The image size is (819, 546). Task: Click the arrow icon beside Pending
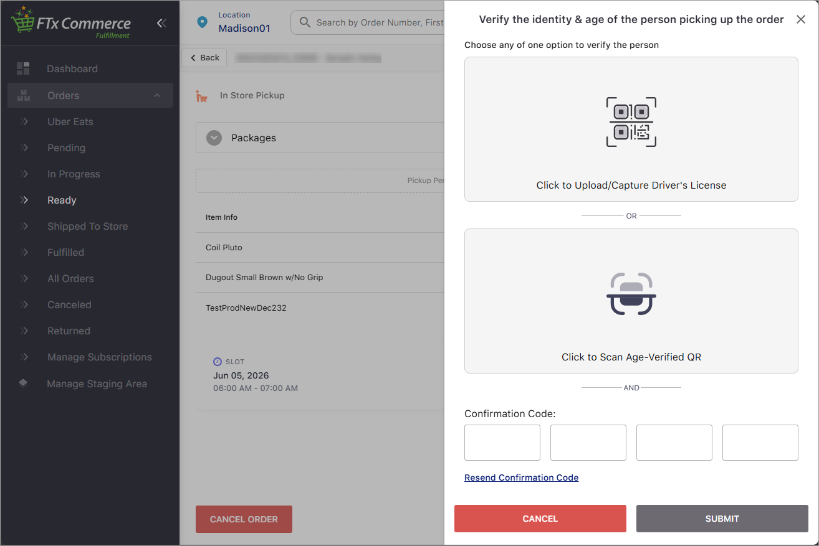[24, 148]
